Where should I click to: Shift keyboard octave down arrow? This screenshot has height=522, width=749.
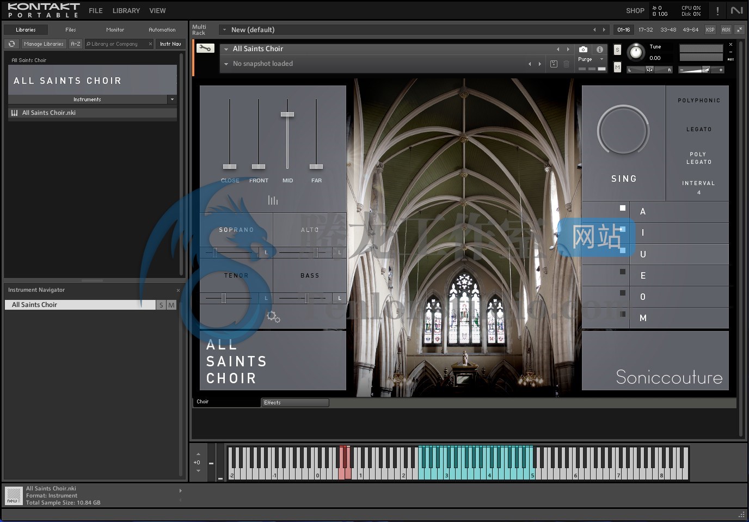(198, 471)
